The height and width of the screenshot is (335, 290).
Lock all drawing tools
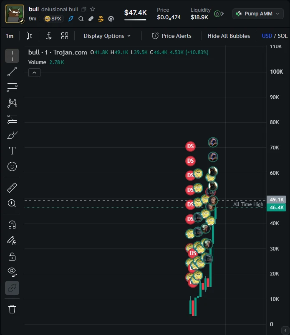pos(12,257)
